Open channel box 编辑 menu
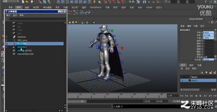 pyautogui.click(x=189, y=26)
